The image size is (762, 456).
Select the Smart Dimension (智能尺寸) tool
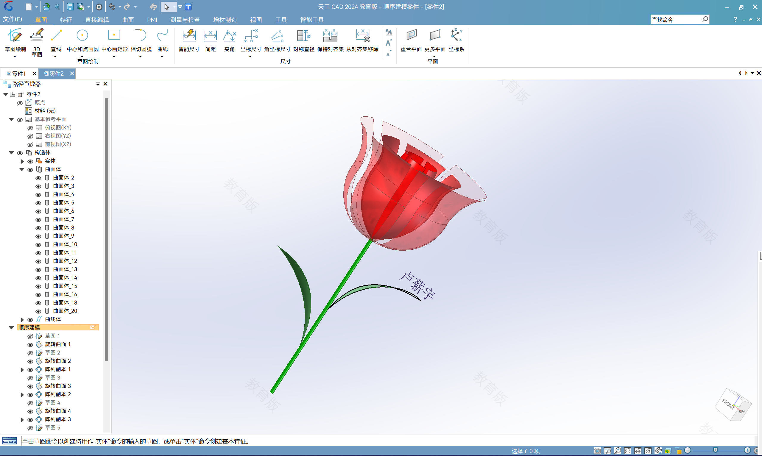coord(189,40)
